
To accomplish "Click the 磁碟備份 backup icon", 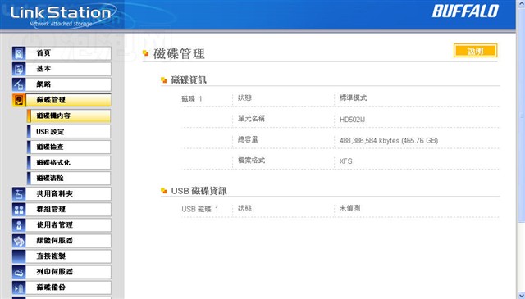I will [x=19, y=288].
